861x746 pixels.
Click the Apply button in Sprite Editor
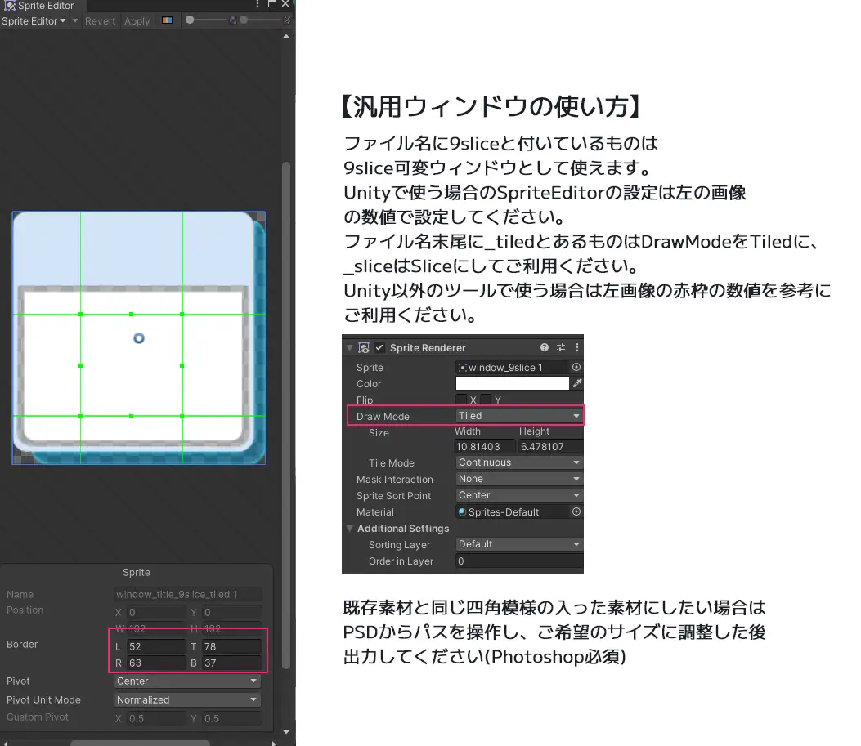(137, 20)
